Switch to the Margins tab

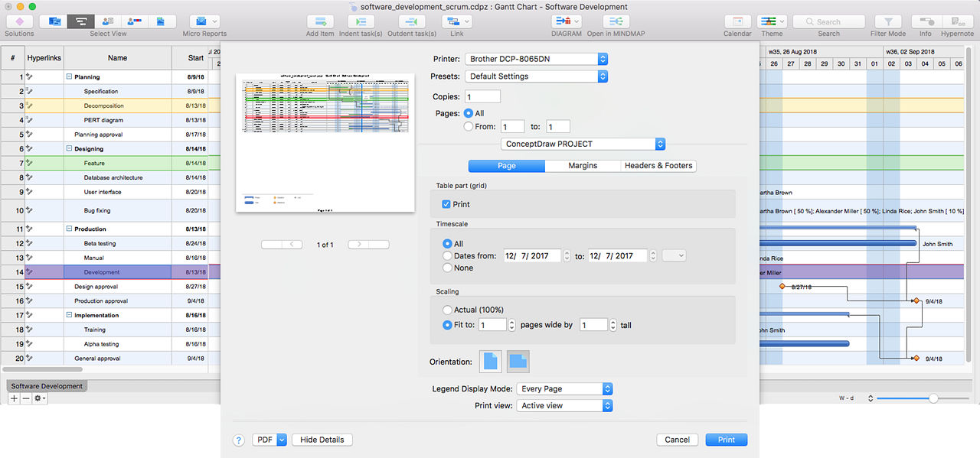point(583,166)
